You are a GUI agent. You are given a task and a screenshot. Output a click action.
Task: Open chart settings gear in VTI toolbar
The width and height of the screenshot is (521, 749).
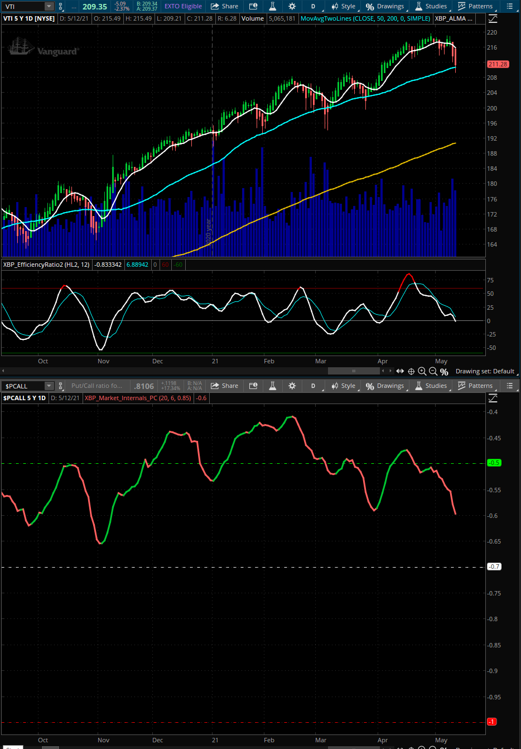coord(292,7)
